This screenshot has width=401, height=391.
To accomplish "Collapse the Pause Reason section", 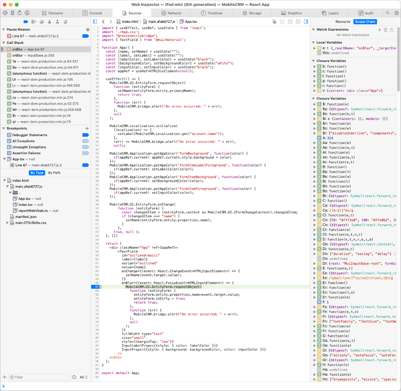I will coord(4,29).
